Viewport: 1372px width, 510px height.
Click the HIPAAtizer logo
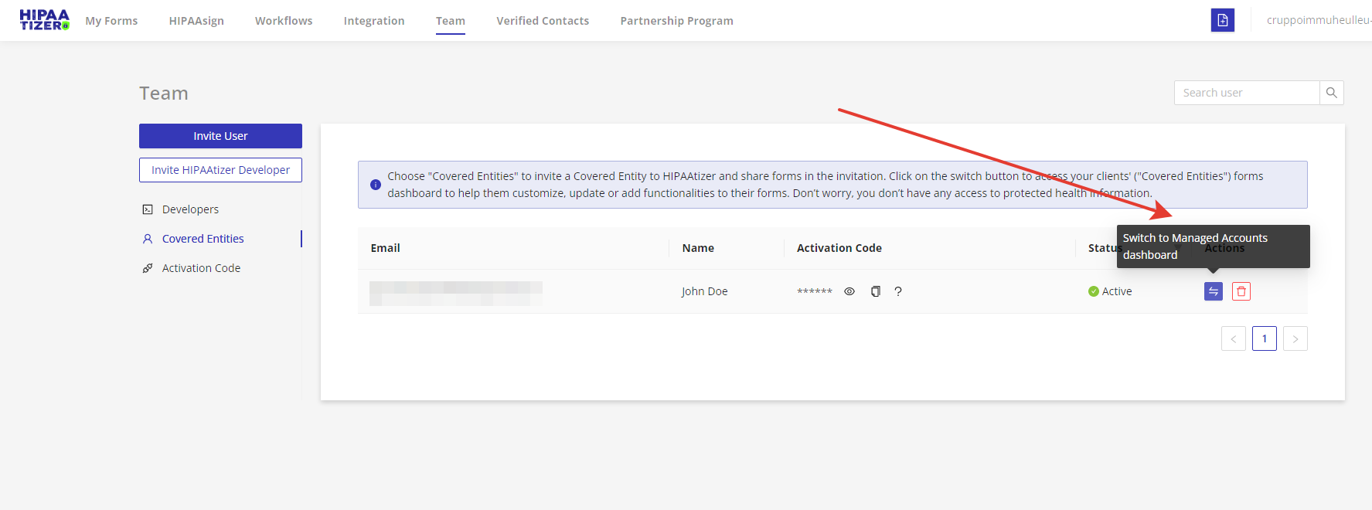pos(44,20)
